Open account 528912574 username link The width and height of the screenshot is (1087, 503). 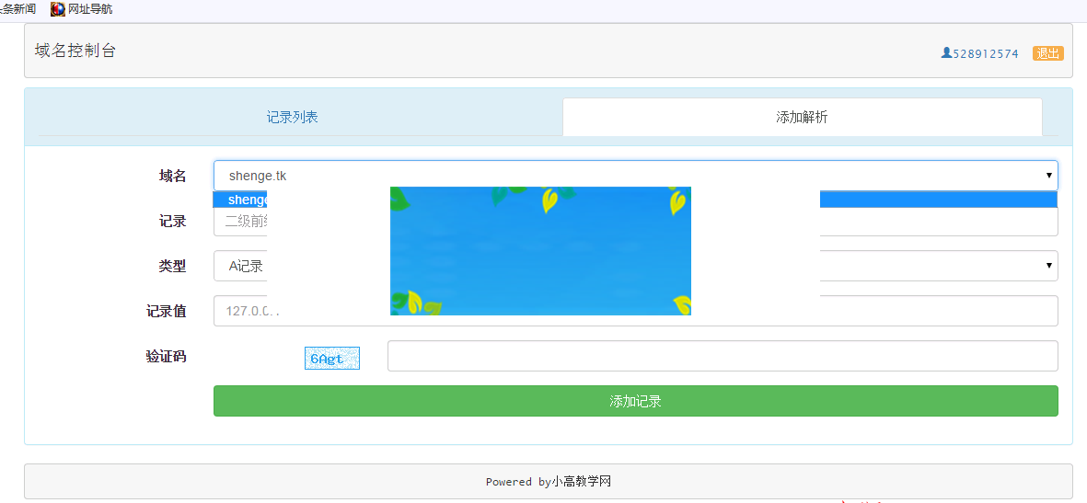click(x=986, y=54)
